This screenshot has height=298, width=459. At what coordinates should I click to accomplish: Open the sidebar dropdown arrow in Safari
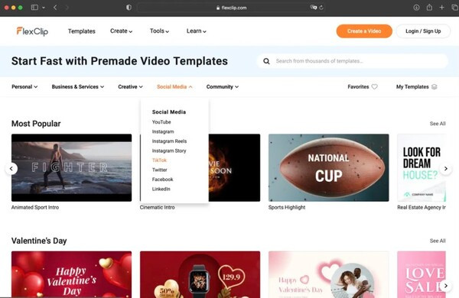44,8
